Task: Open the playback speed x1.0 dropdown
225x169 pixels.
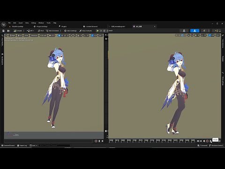Action: pyautogui.click(x=52, y=36)
